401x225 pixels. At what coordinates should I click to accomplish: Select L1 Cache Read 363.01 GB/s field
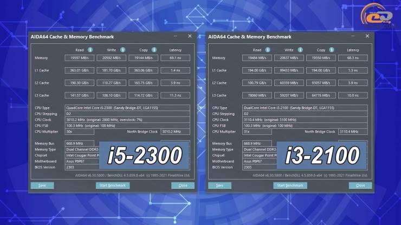click(79, 70)
